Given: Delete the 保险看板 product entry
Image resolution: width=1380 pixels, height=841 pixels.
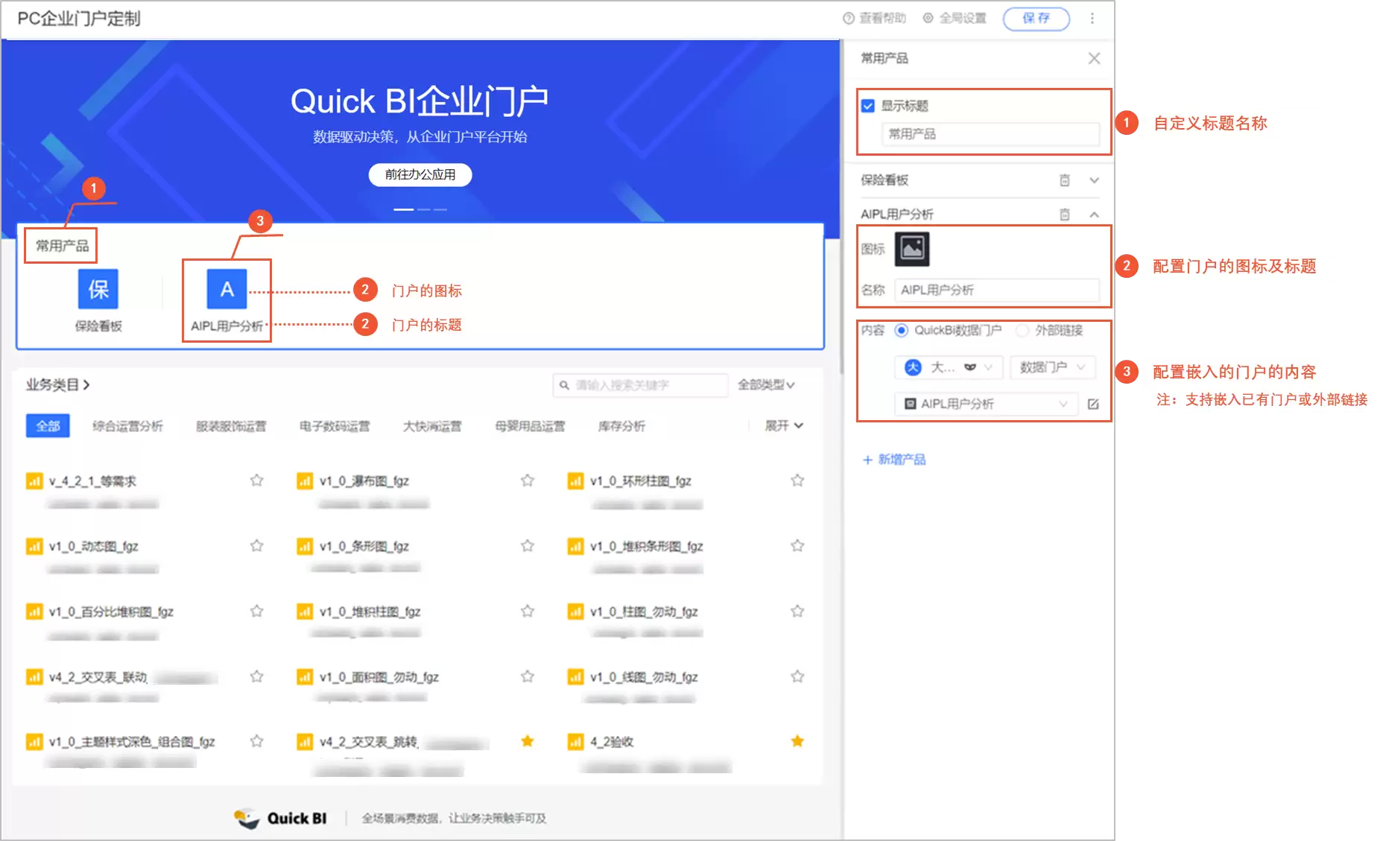Looking at the screenshot, I should coord(1065,180).
